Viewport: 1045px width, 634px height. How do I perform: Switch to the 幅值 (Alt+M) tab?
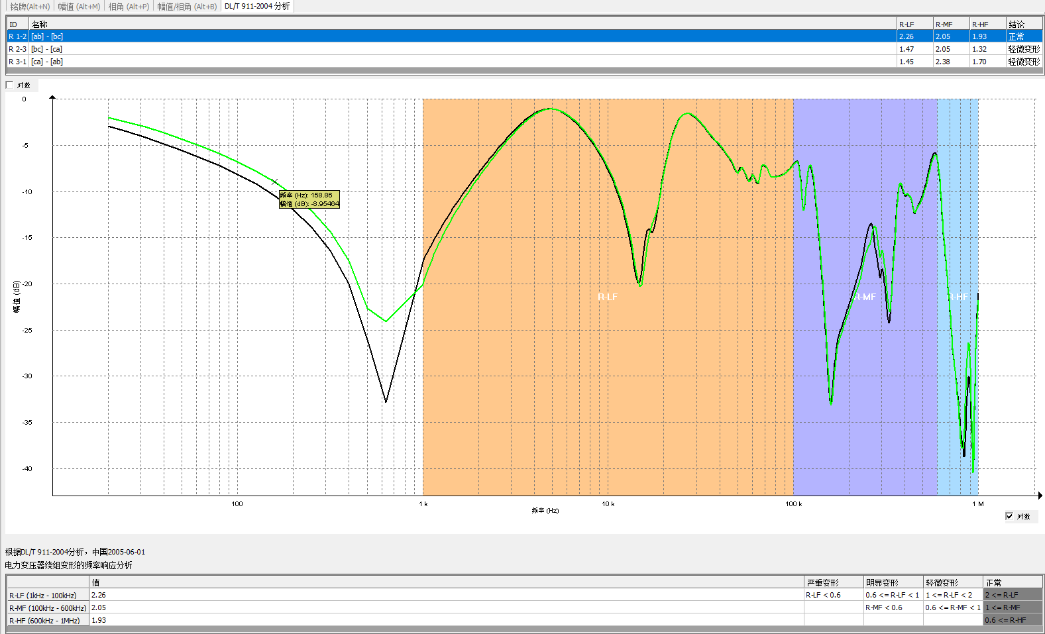(79, 7)
